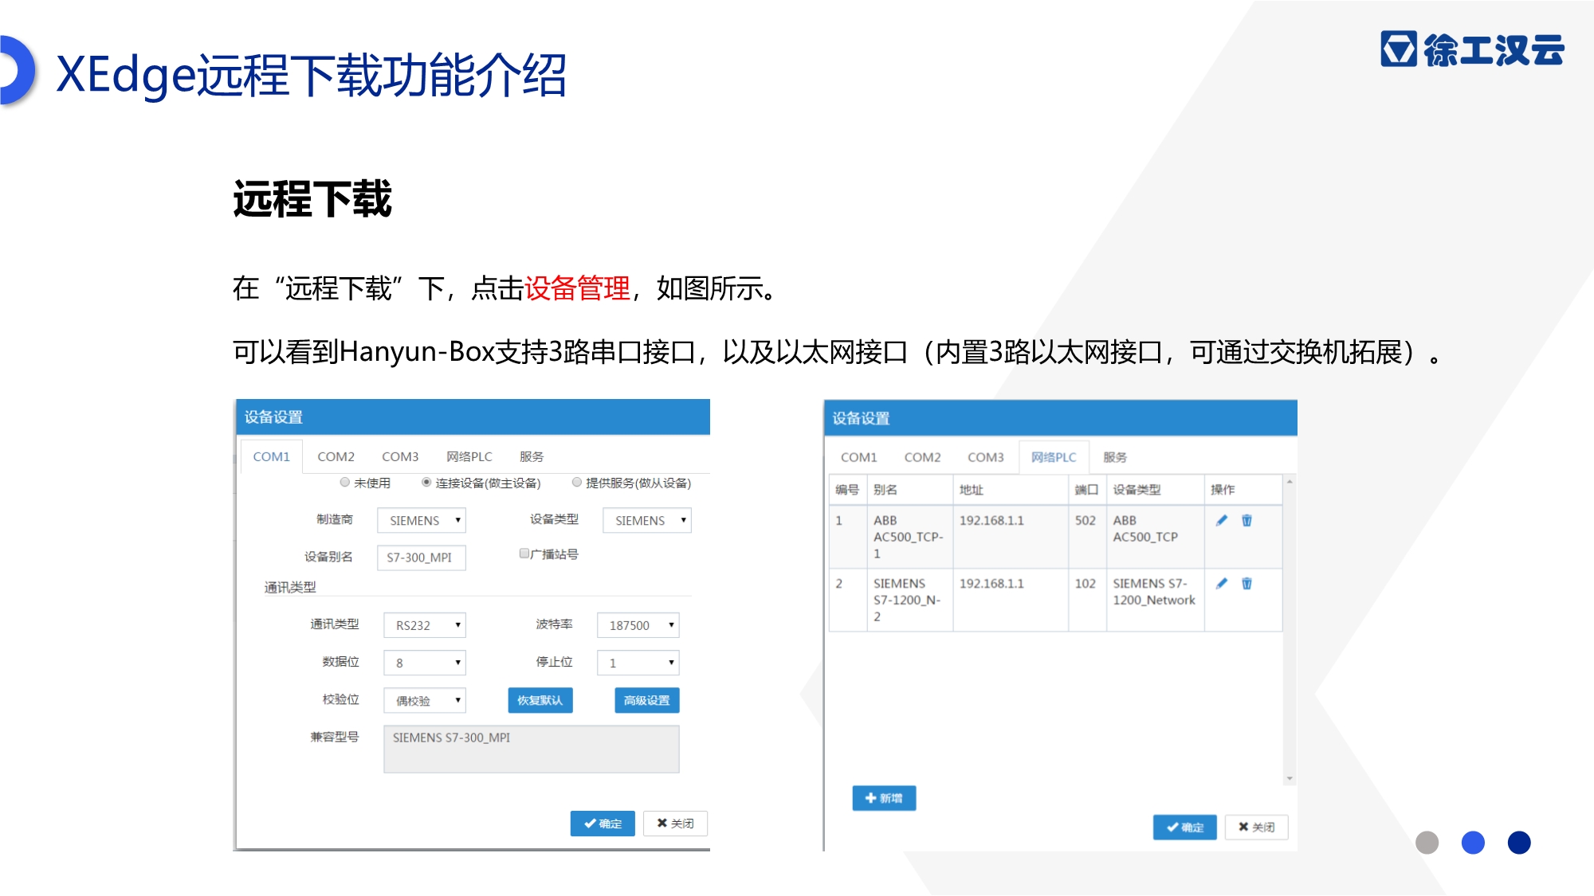
Task: Switch to COM2 tab in left dialog
Action: point(336,456)
